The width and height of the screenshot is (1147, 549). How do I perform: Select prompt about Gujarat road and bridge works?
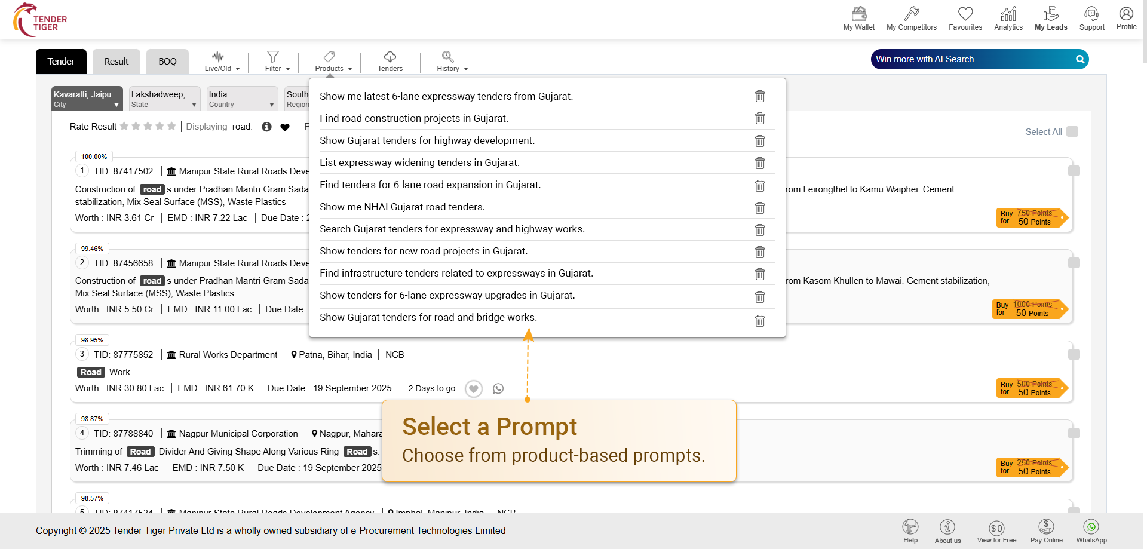click(x=428, y=317)
